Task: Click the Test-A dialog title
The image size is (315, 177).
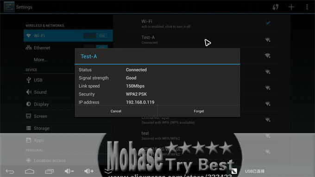Action: point(89,56)
